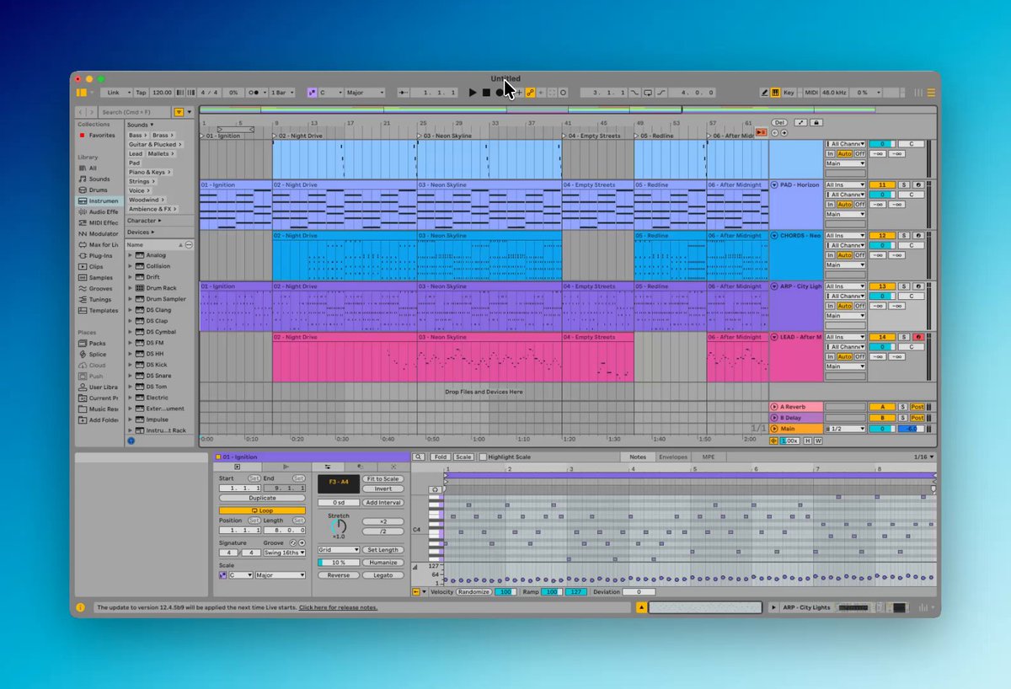This screenshot has width=1011, height=689.
Task: Click the Duplicate clip button
Action: coord(262,498)
